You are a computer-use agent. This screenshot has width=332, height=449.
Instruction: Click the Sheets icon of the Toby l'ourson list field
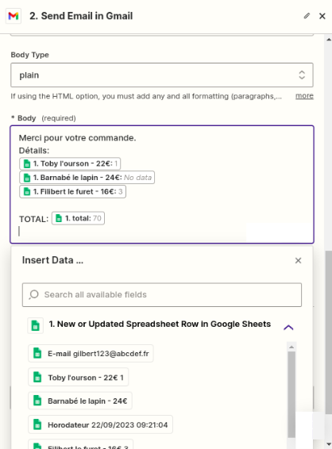point(37,377)
